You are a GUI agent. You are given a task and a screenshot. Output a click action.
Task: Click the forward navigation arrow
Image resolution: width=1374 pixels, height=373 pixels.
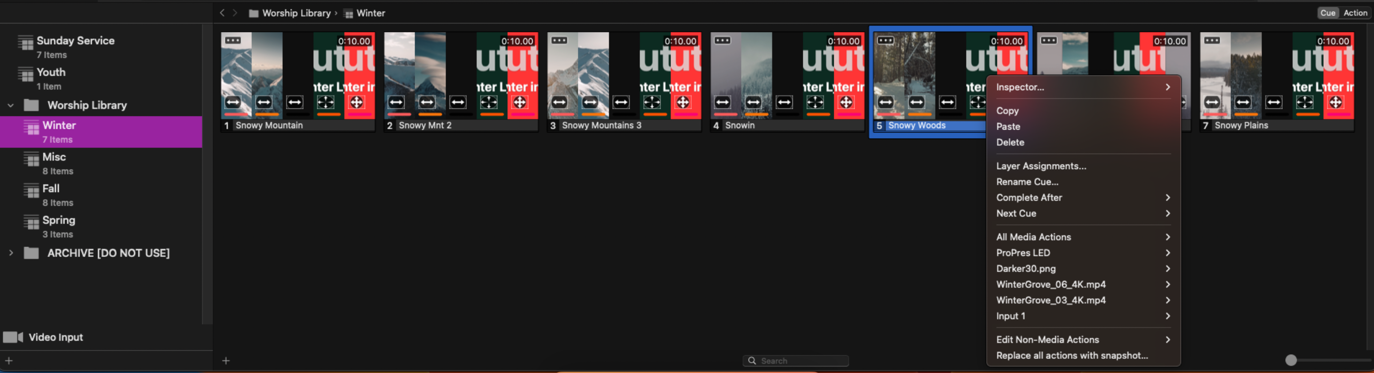(x=235, y=13)
